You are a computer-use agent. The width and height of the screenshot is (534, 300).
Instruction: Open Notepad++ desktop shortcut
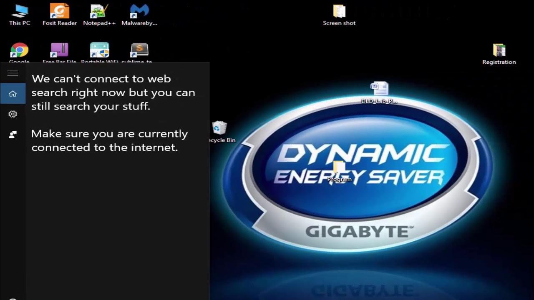pyautogui.click(x=99, y=15)
